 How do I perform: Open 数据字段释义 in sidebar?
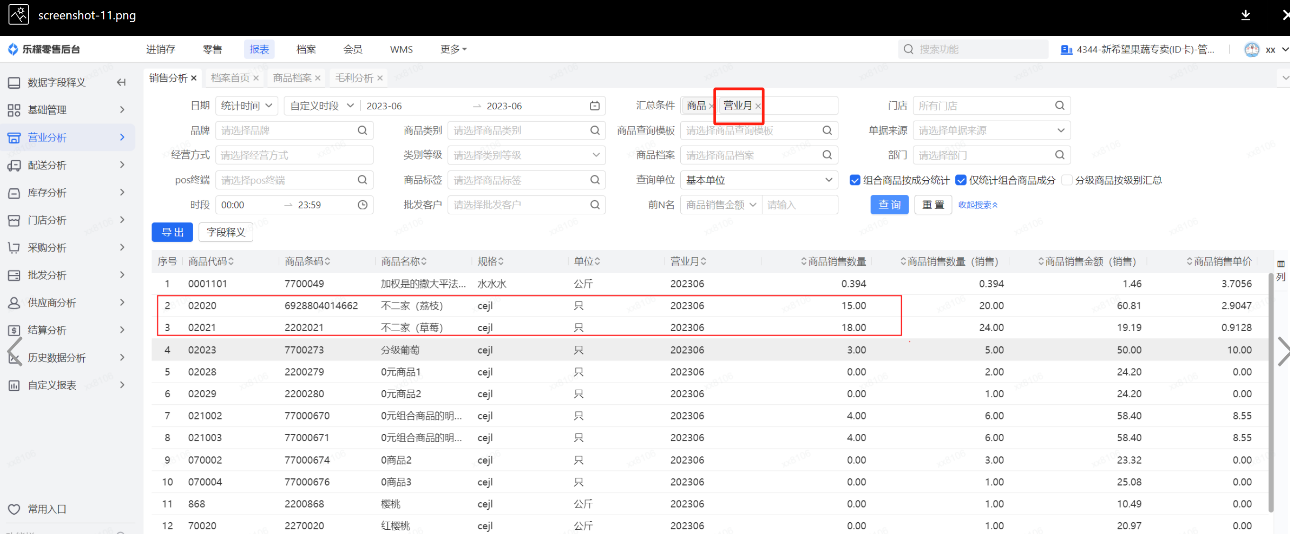(x=57, y=82)
